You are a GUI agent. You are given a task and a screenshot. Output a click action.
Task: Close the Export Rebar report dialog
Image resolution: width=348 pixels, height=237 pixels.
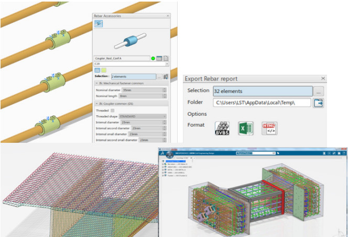323,78
